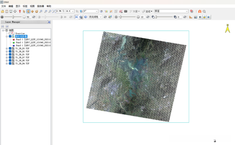Click the Open file folder icon
This screenshot has width=235, height=145.
pyautogui.click(x=2, y=11)
